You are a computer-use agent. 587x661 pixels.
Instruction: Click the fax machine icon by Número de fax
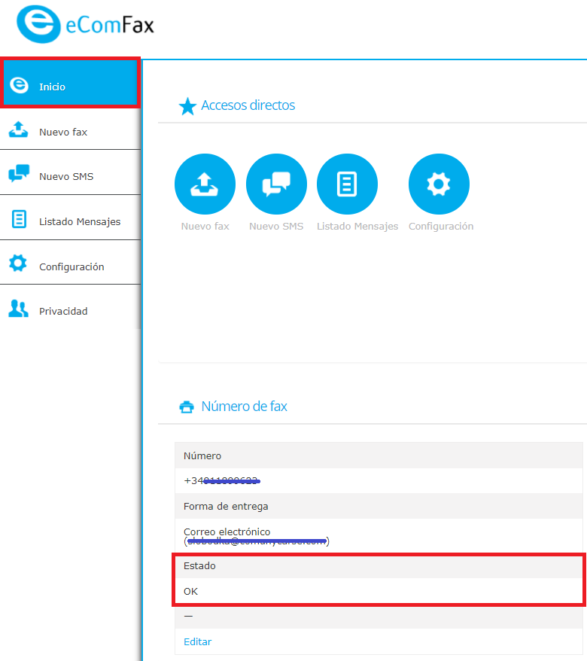tap(187, 407)
